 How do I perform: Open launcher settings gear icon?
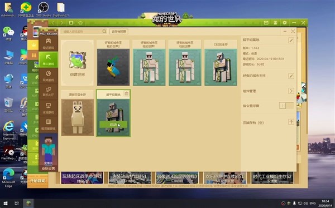285,23
